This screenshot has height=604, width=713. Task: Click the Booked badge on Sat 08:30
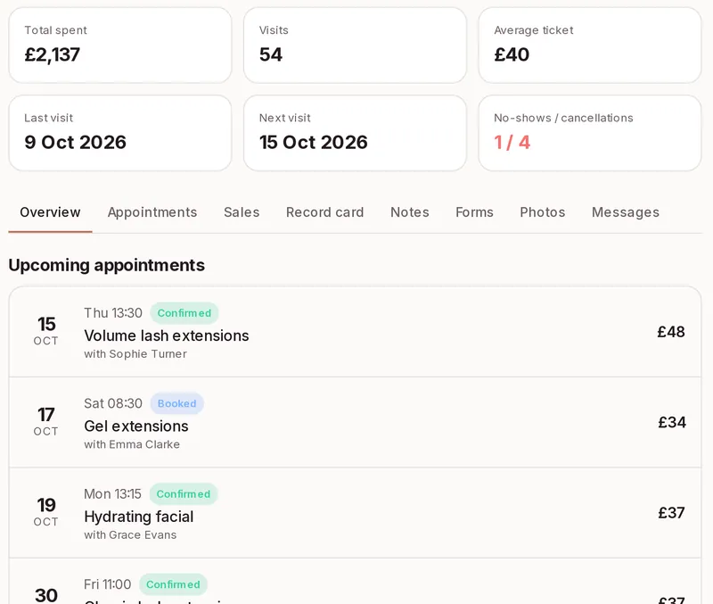pos(176,404)
